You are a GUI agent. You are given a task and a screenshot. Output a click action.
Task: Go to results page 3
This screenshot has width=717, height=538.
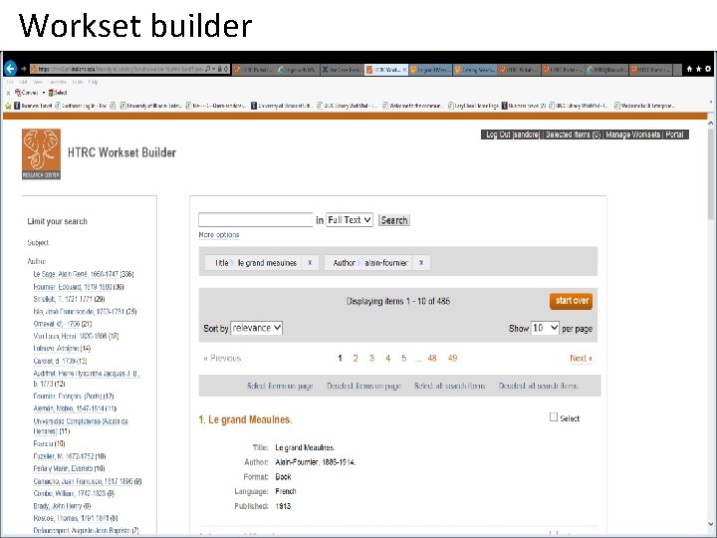pyautogui.click(x=371, y=359)
